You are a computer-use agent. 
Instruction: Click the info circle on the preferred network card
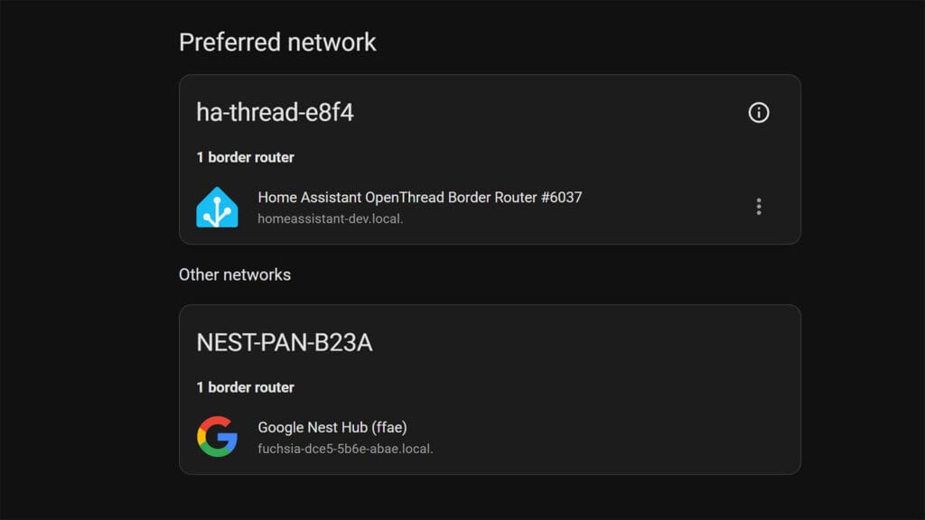[x=759, y=112]
